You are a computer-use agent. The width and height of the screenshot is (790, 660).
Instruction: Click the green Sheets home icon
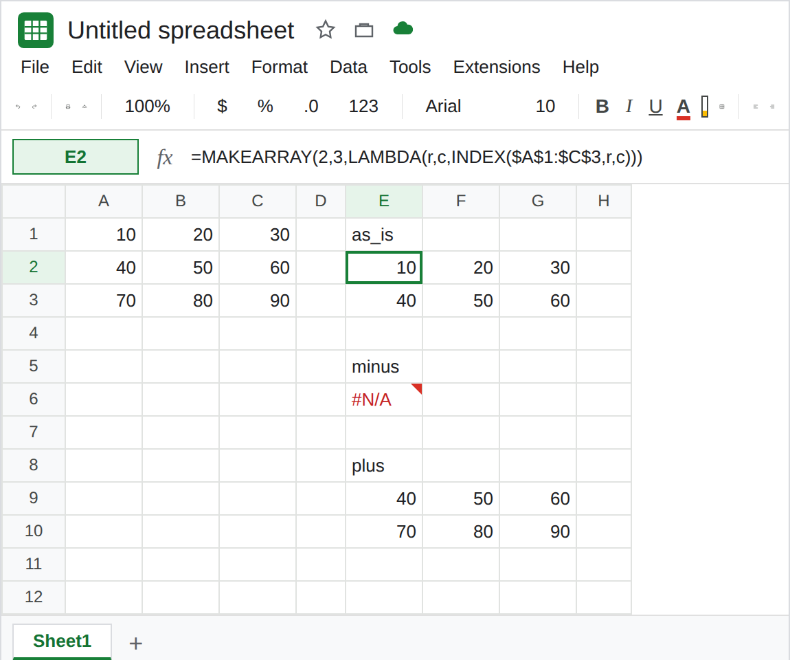coord(36,30)
